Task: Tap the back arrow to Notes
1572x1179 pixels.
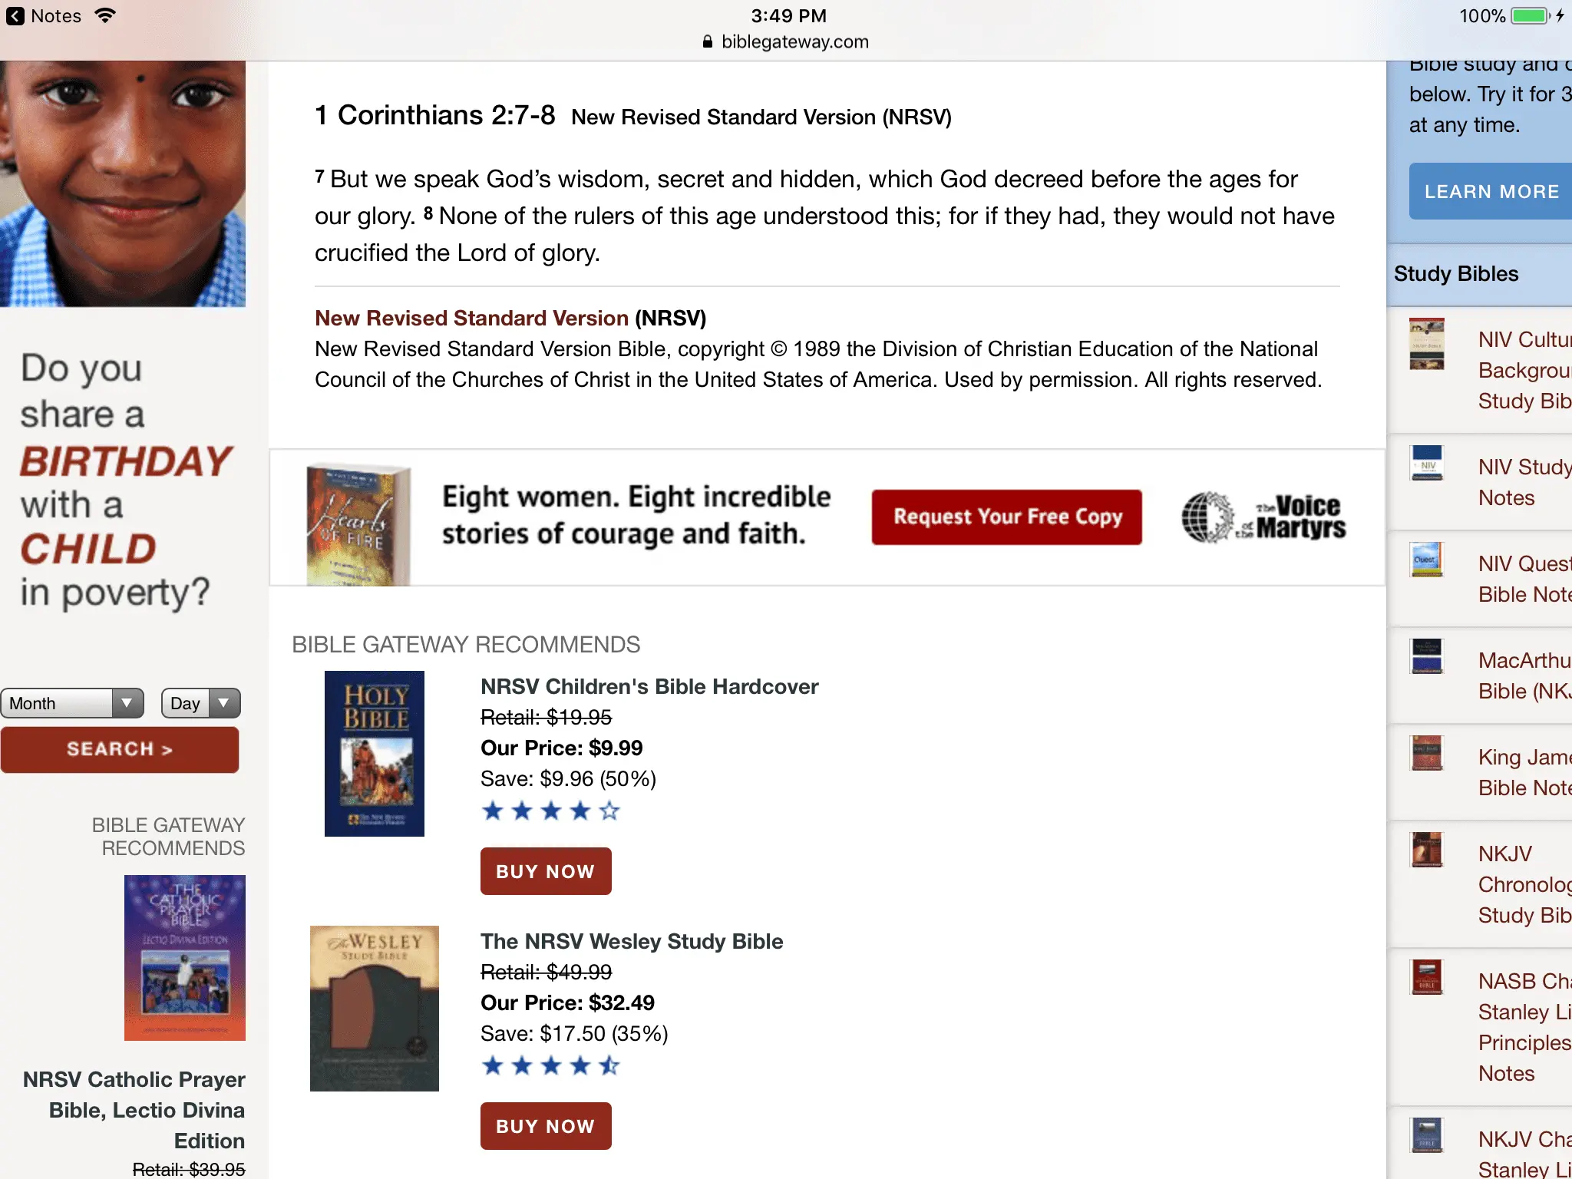Action: (x=15, y=16)
